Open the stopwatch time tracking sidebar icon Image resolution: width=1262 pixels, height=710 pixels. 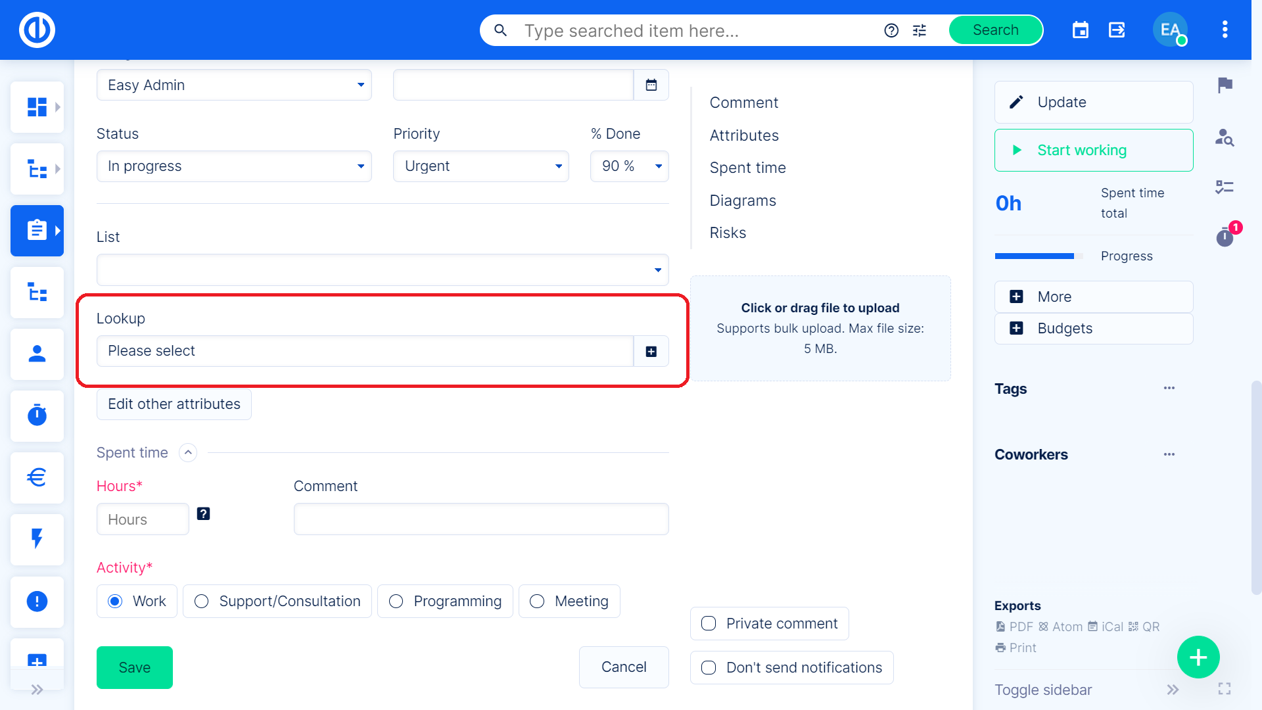[37, 416]
